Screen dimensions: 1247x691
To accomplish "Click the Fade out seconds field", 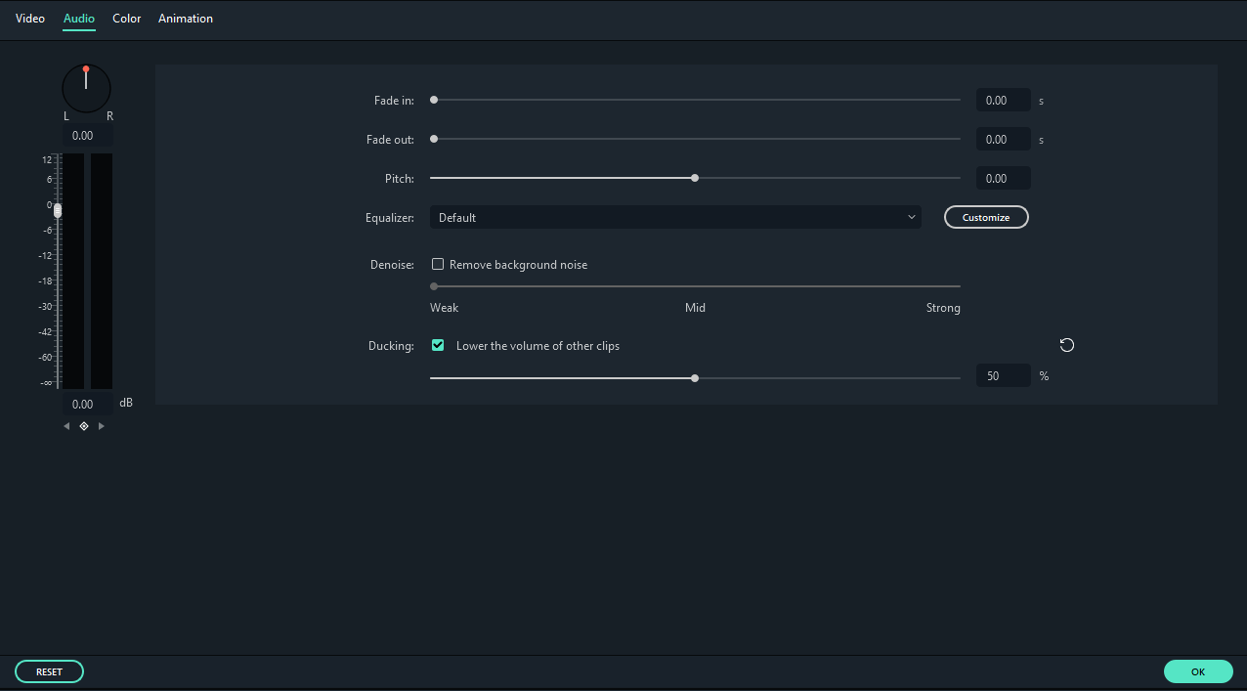I will point(1004,139).
